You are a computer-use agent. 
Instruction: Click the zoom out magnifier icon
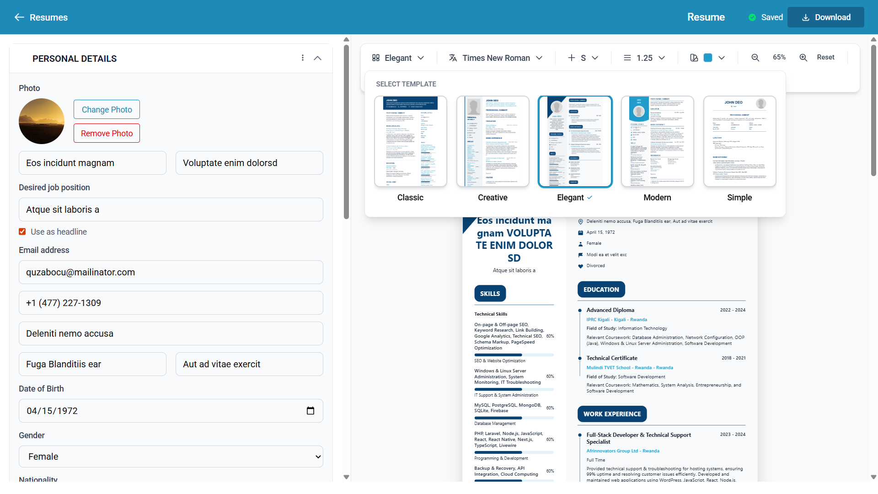click(x=755, y=58)
